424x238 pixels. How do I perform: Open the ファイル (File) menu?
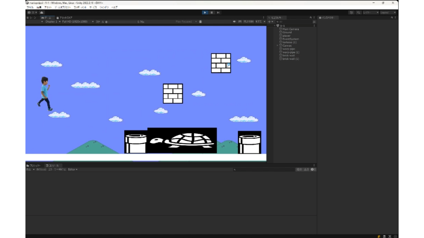click(x=30, y=7)
